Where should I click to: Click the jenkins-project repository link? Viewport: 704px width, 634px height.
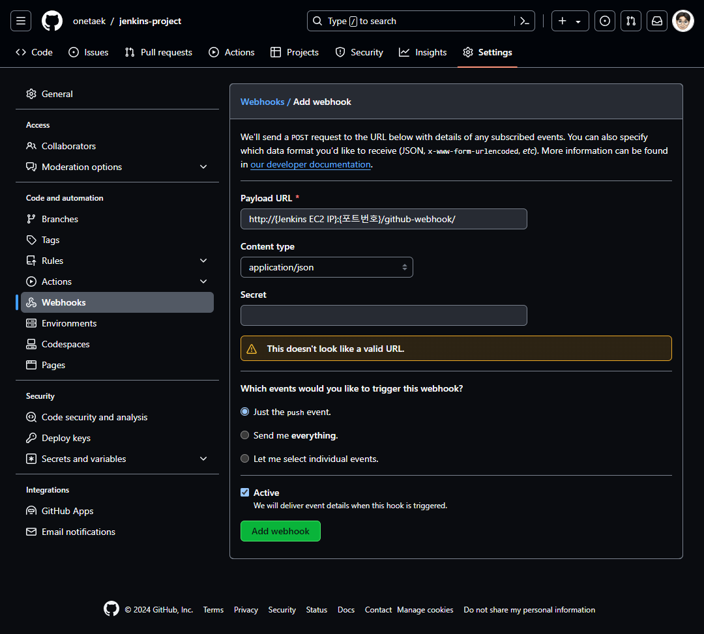(150, 21)
